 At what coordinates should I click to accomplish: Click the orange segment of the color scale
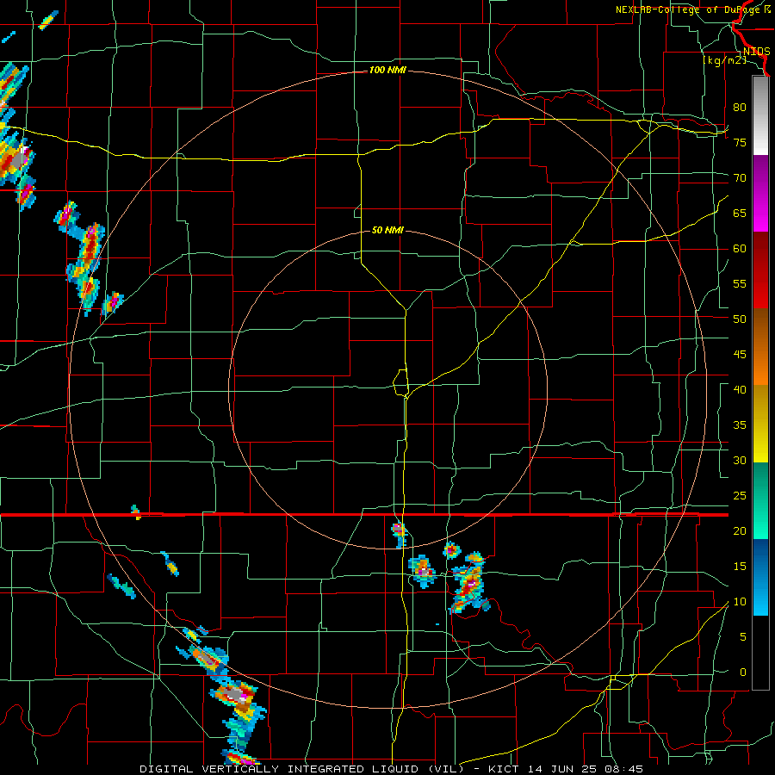click(760, 348)
